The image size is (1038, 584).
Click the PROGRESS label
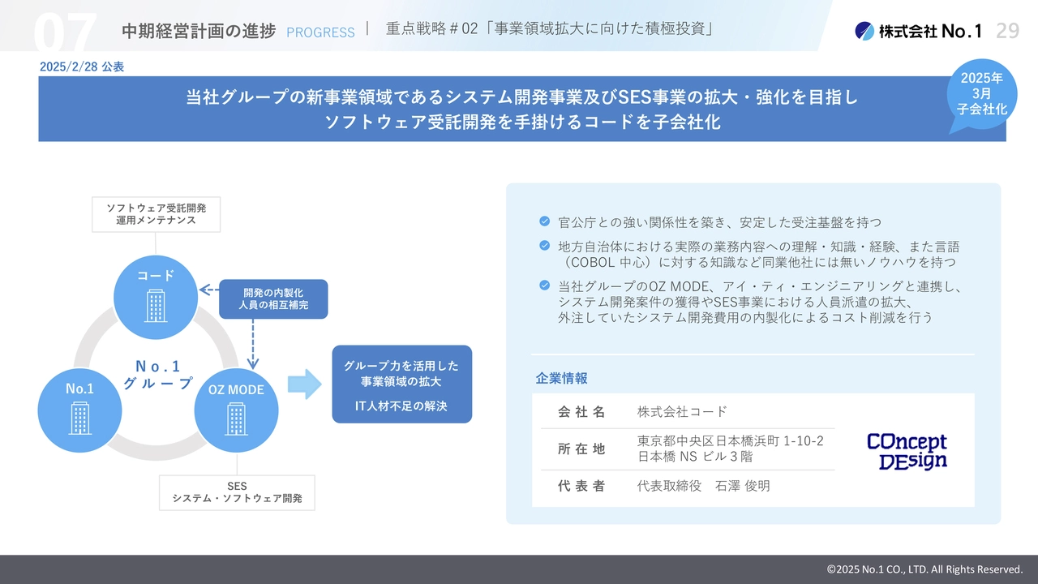tap(320, 32)
